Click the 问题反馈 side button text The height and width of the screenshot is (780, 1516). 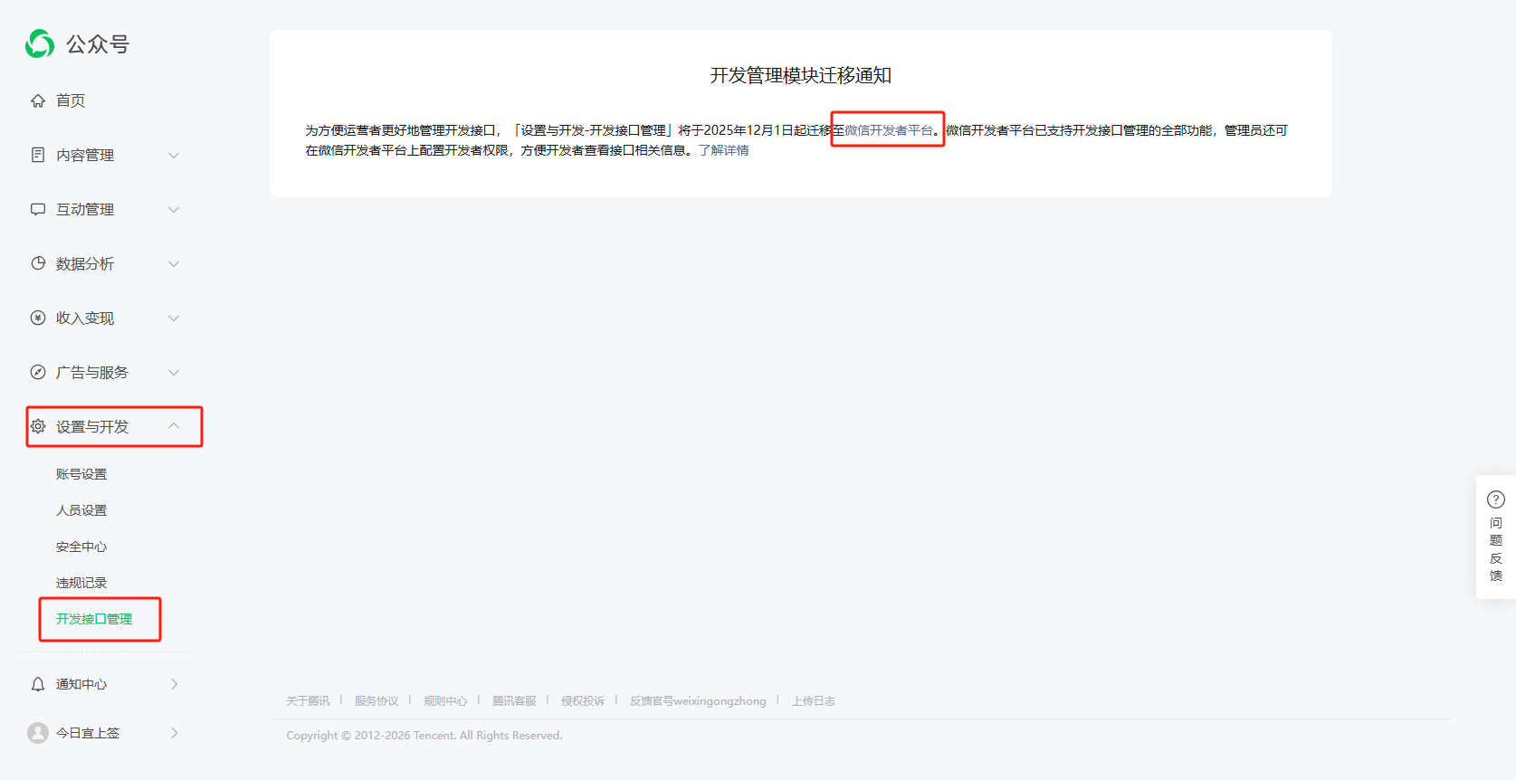pyautogui.click(x=1496, y=549)
